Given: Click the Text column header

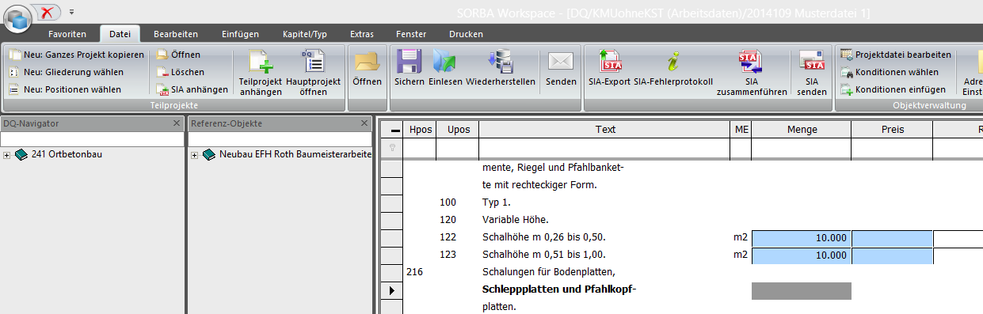Looking at the screenshot, I should click(605, 130).
